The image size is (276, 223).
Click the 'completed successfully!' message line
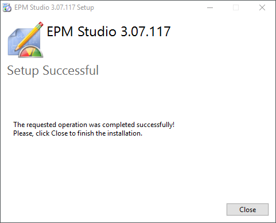click(x=94, y=125)
